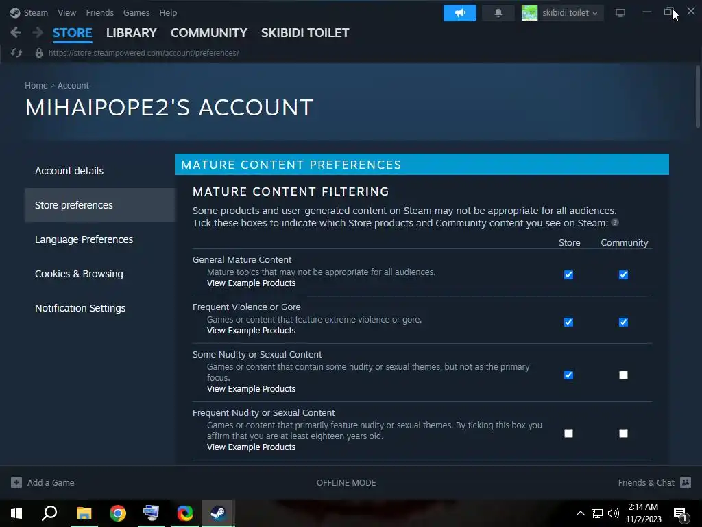Open the Steam menu
The width and height of the screenshot is (702, 527).
click(36, 12)
